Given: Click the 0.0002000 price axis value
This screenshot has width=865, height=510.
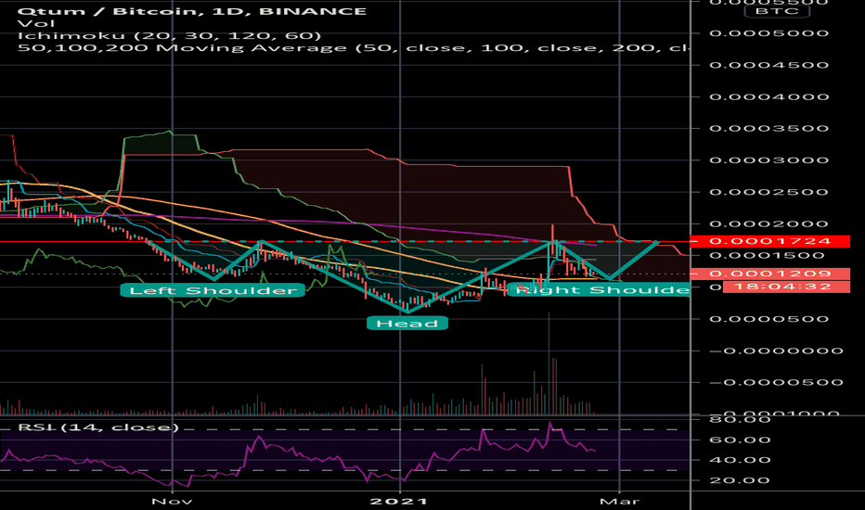Looking at the screenshot, I should click(769, 223).
